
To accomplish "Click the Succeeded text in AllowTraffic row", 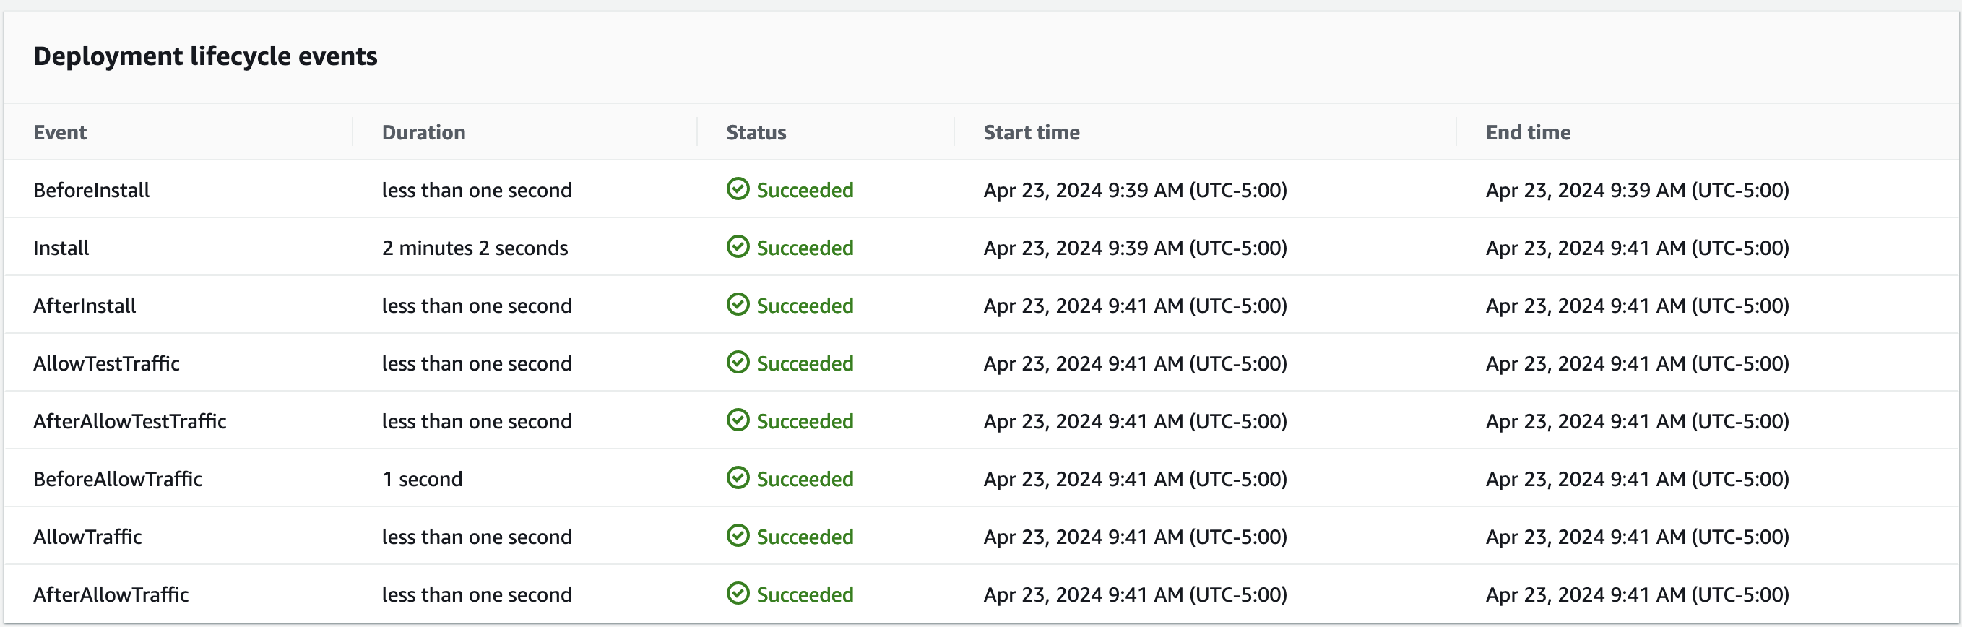I will click(x=805, y=537).
